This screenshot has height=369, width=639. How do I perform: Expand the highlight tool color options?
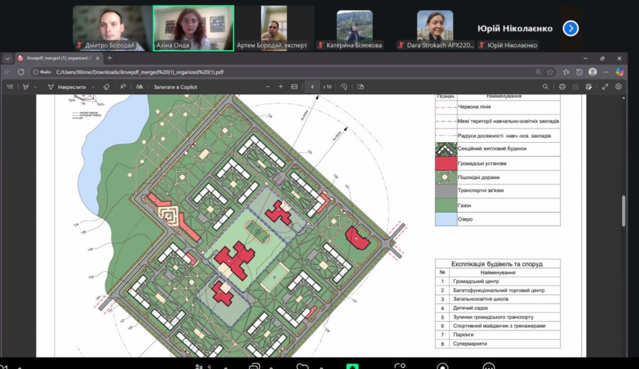click(35, 87)
